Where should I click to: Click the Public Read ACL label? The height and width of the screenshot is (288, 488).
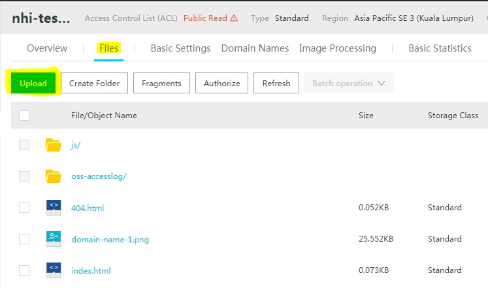(205, 18)
